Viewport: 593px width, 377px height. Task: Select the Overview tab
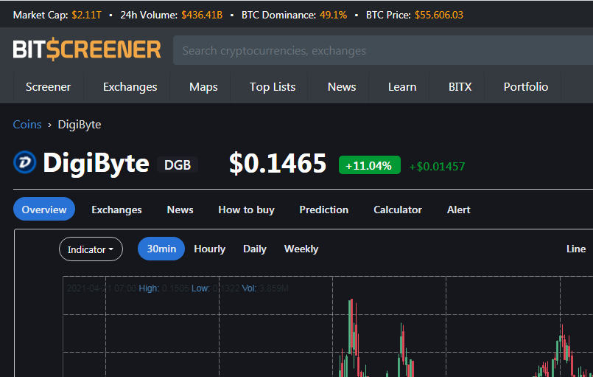[44, 209]
